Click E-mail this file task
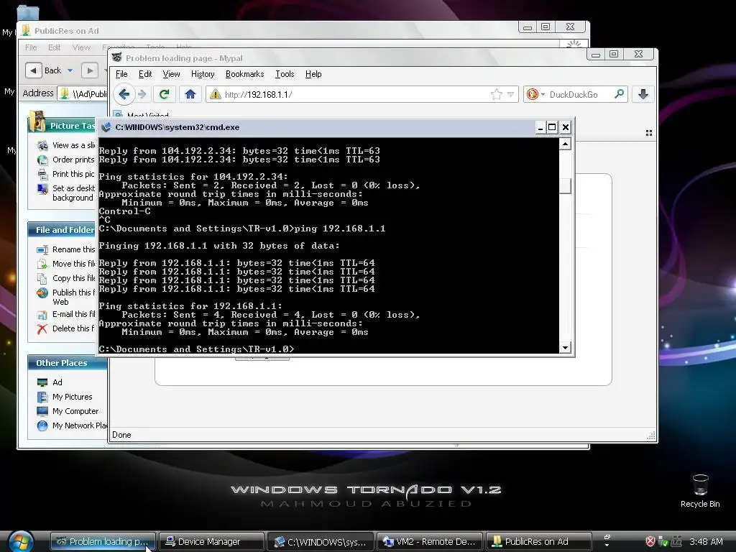This screenshot has width=736, height=552. [x=66, y=315]
